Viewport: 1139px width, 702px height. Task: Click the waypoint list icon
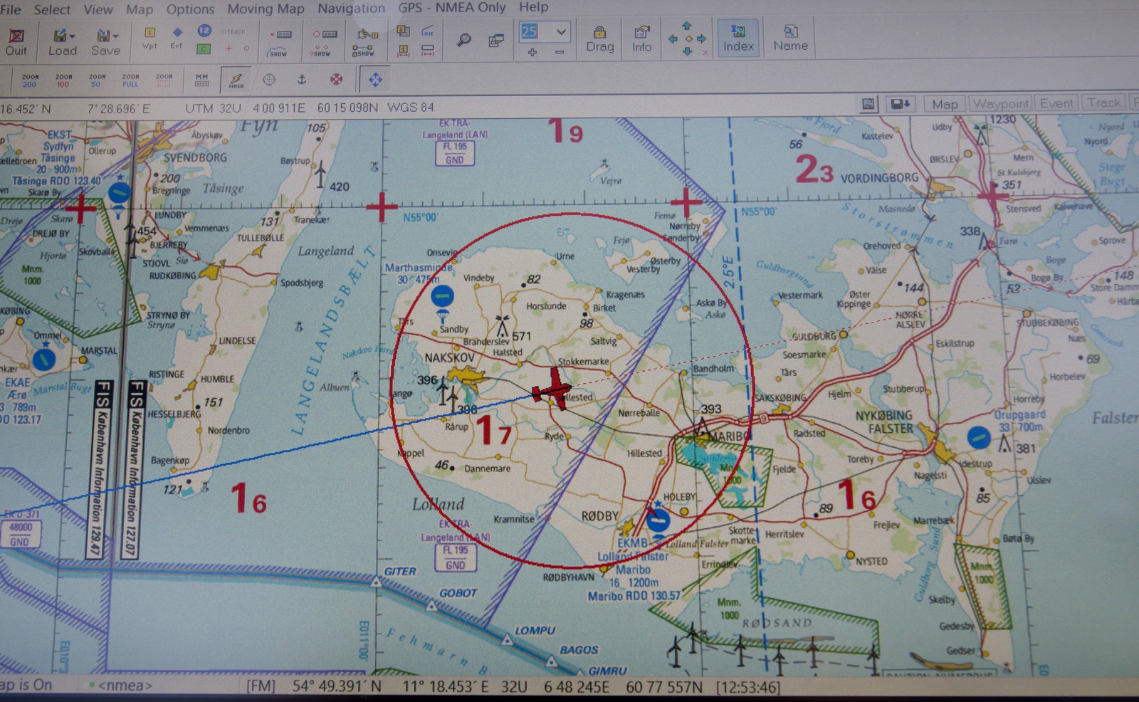pos(403,31)
